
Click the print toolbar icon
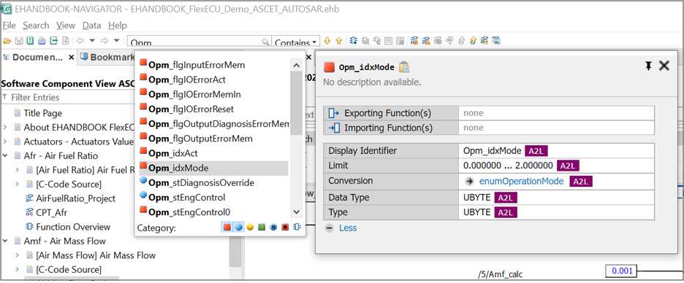click(x=42, y=42)
